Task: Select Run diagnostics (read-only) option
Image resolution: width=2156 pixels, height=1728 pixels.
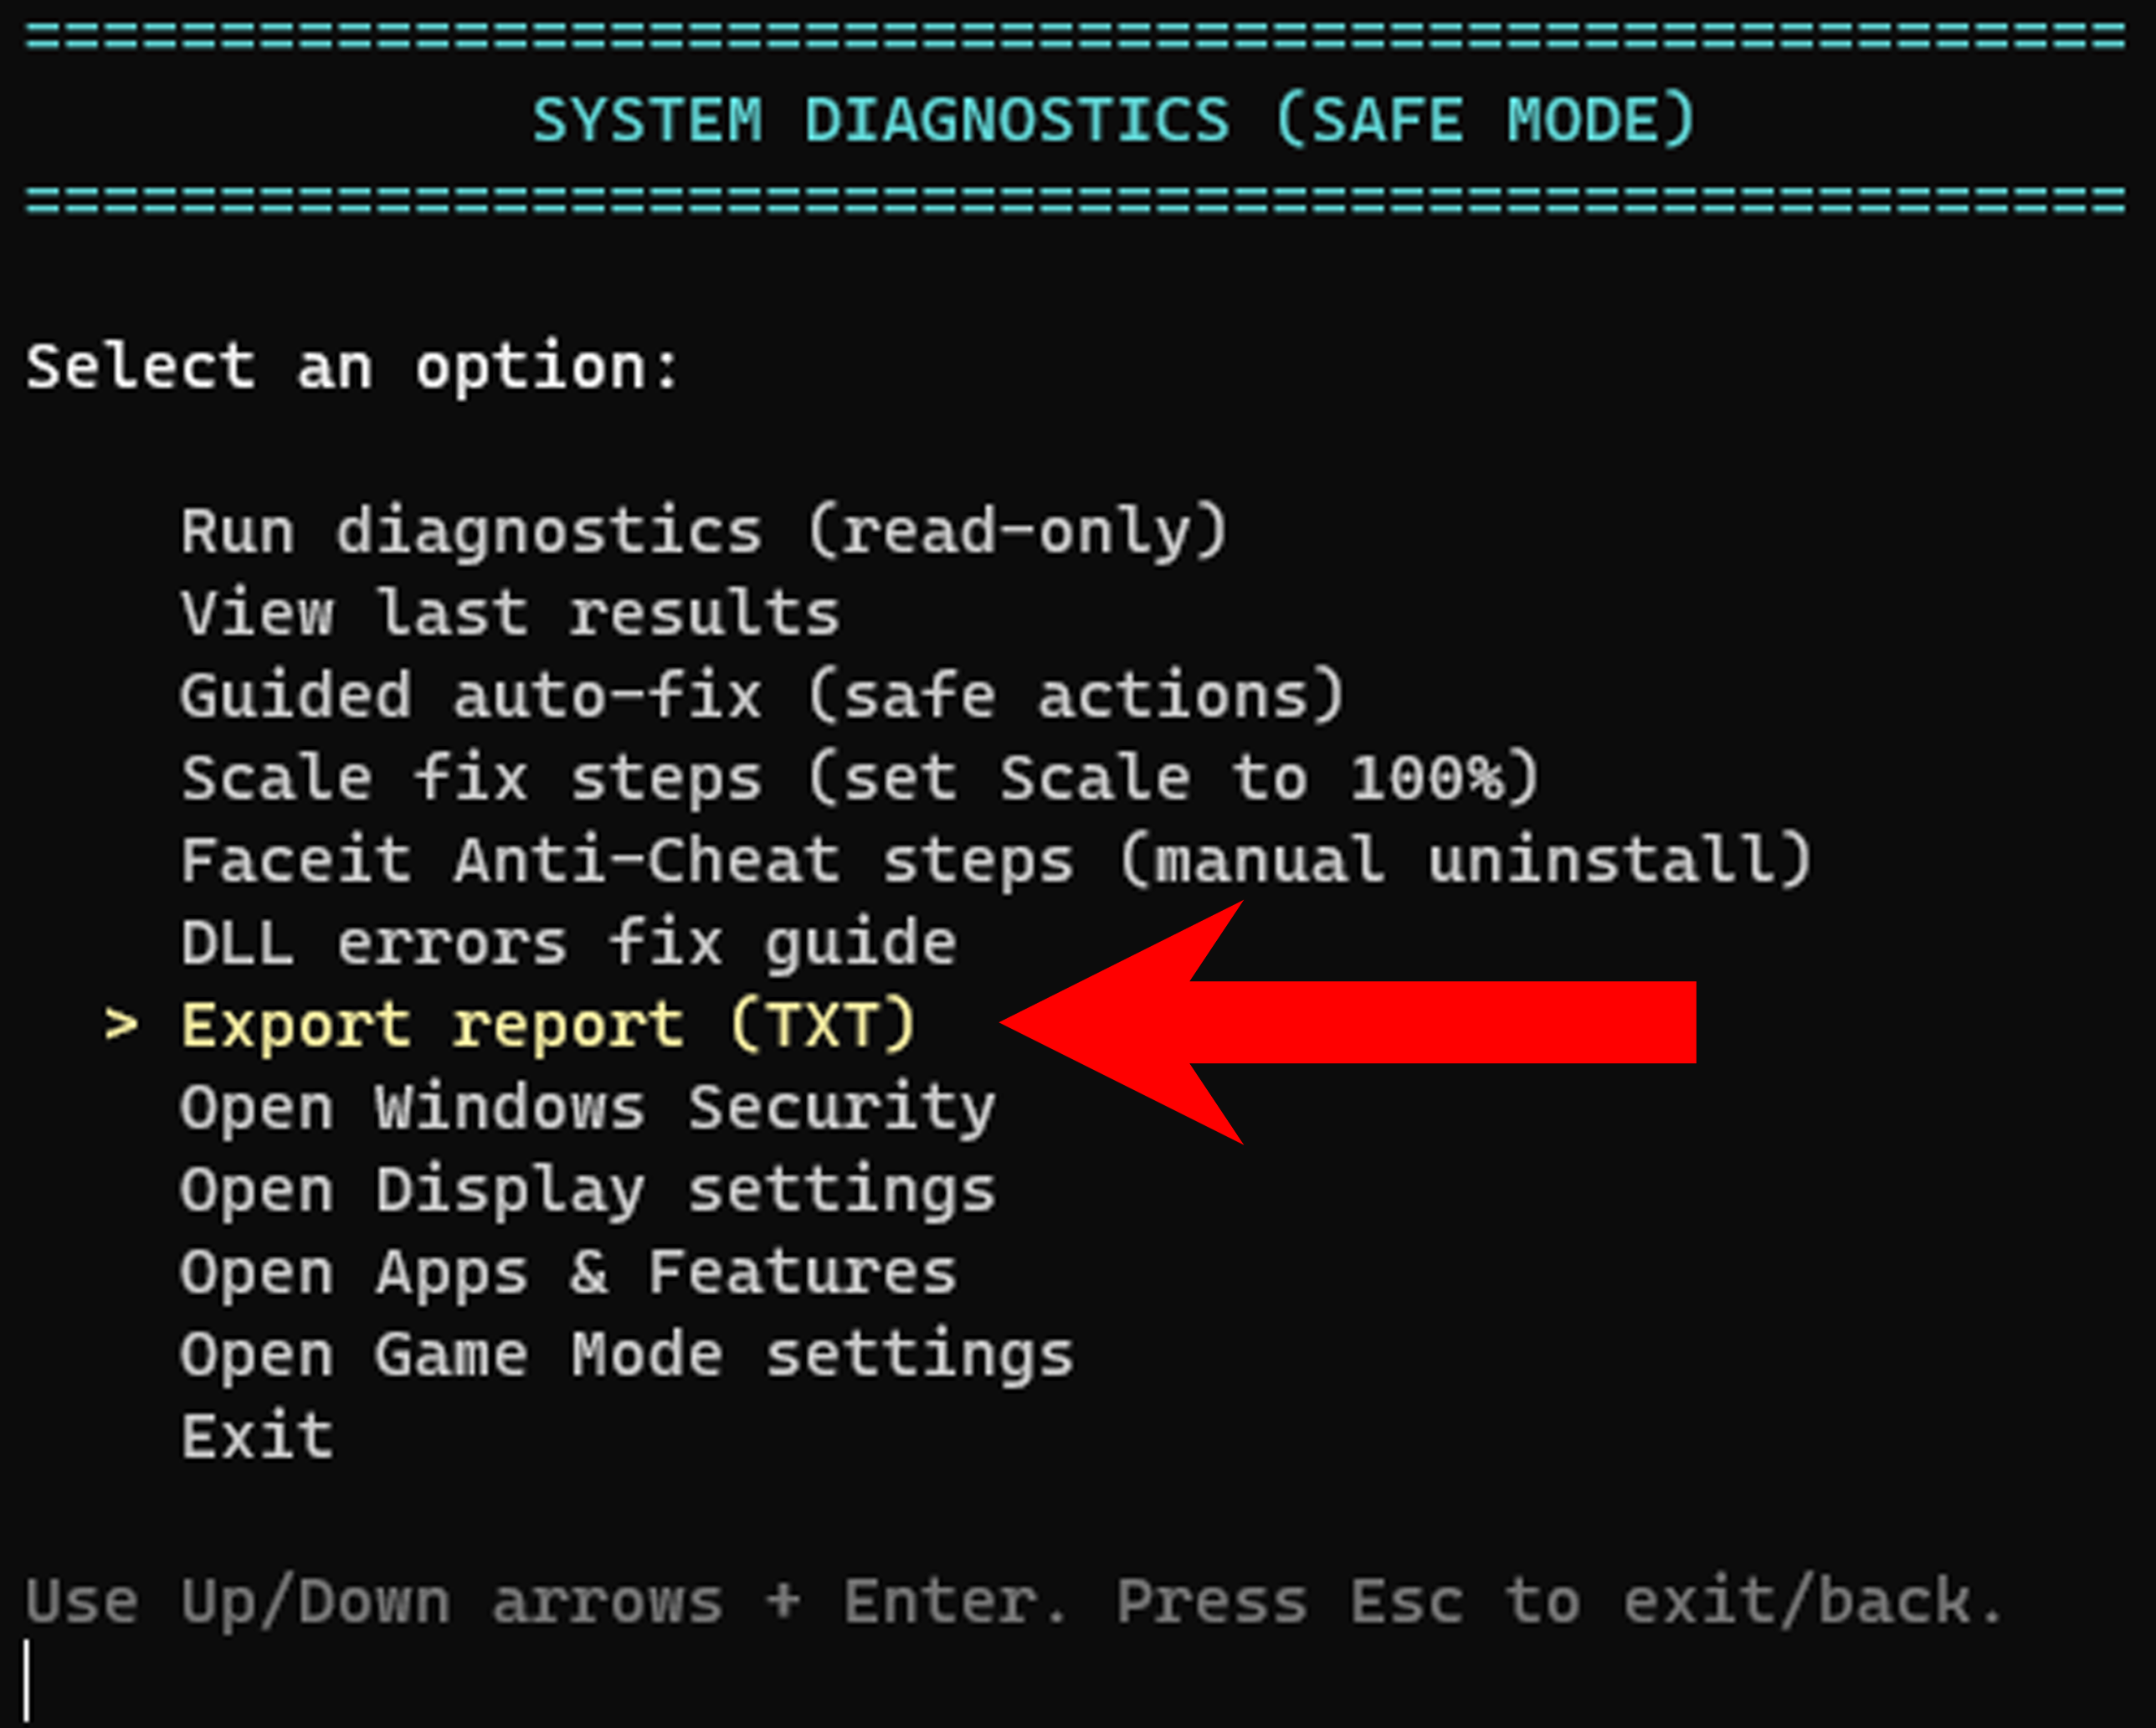Action: pyautogui.click(x=703, y=532)
